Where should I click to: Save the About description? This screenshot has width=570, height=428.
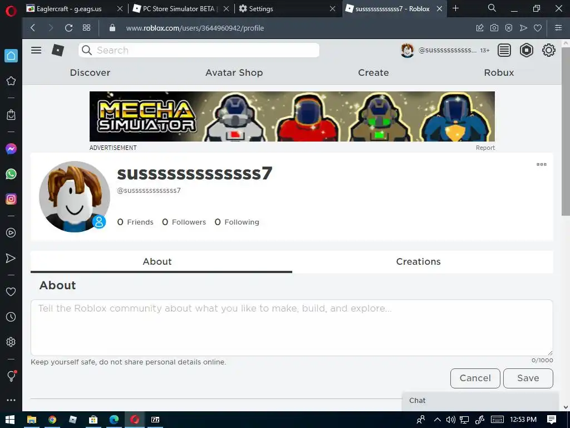point(528,378)
